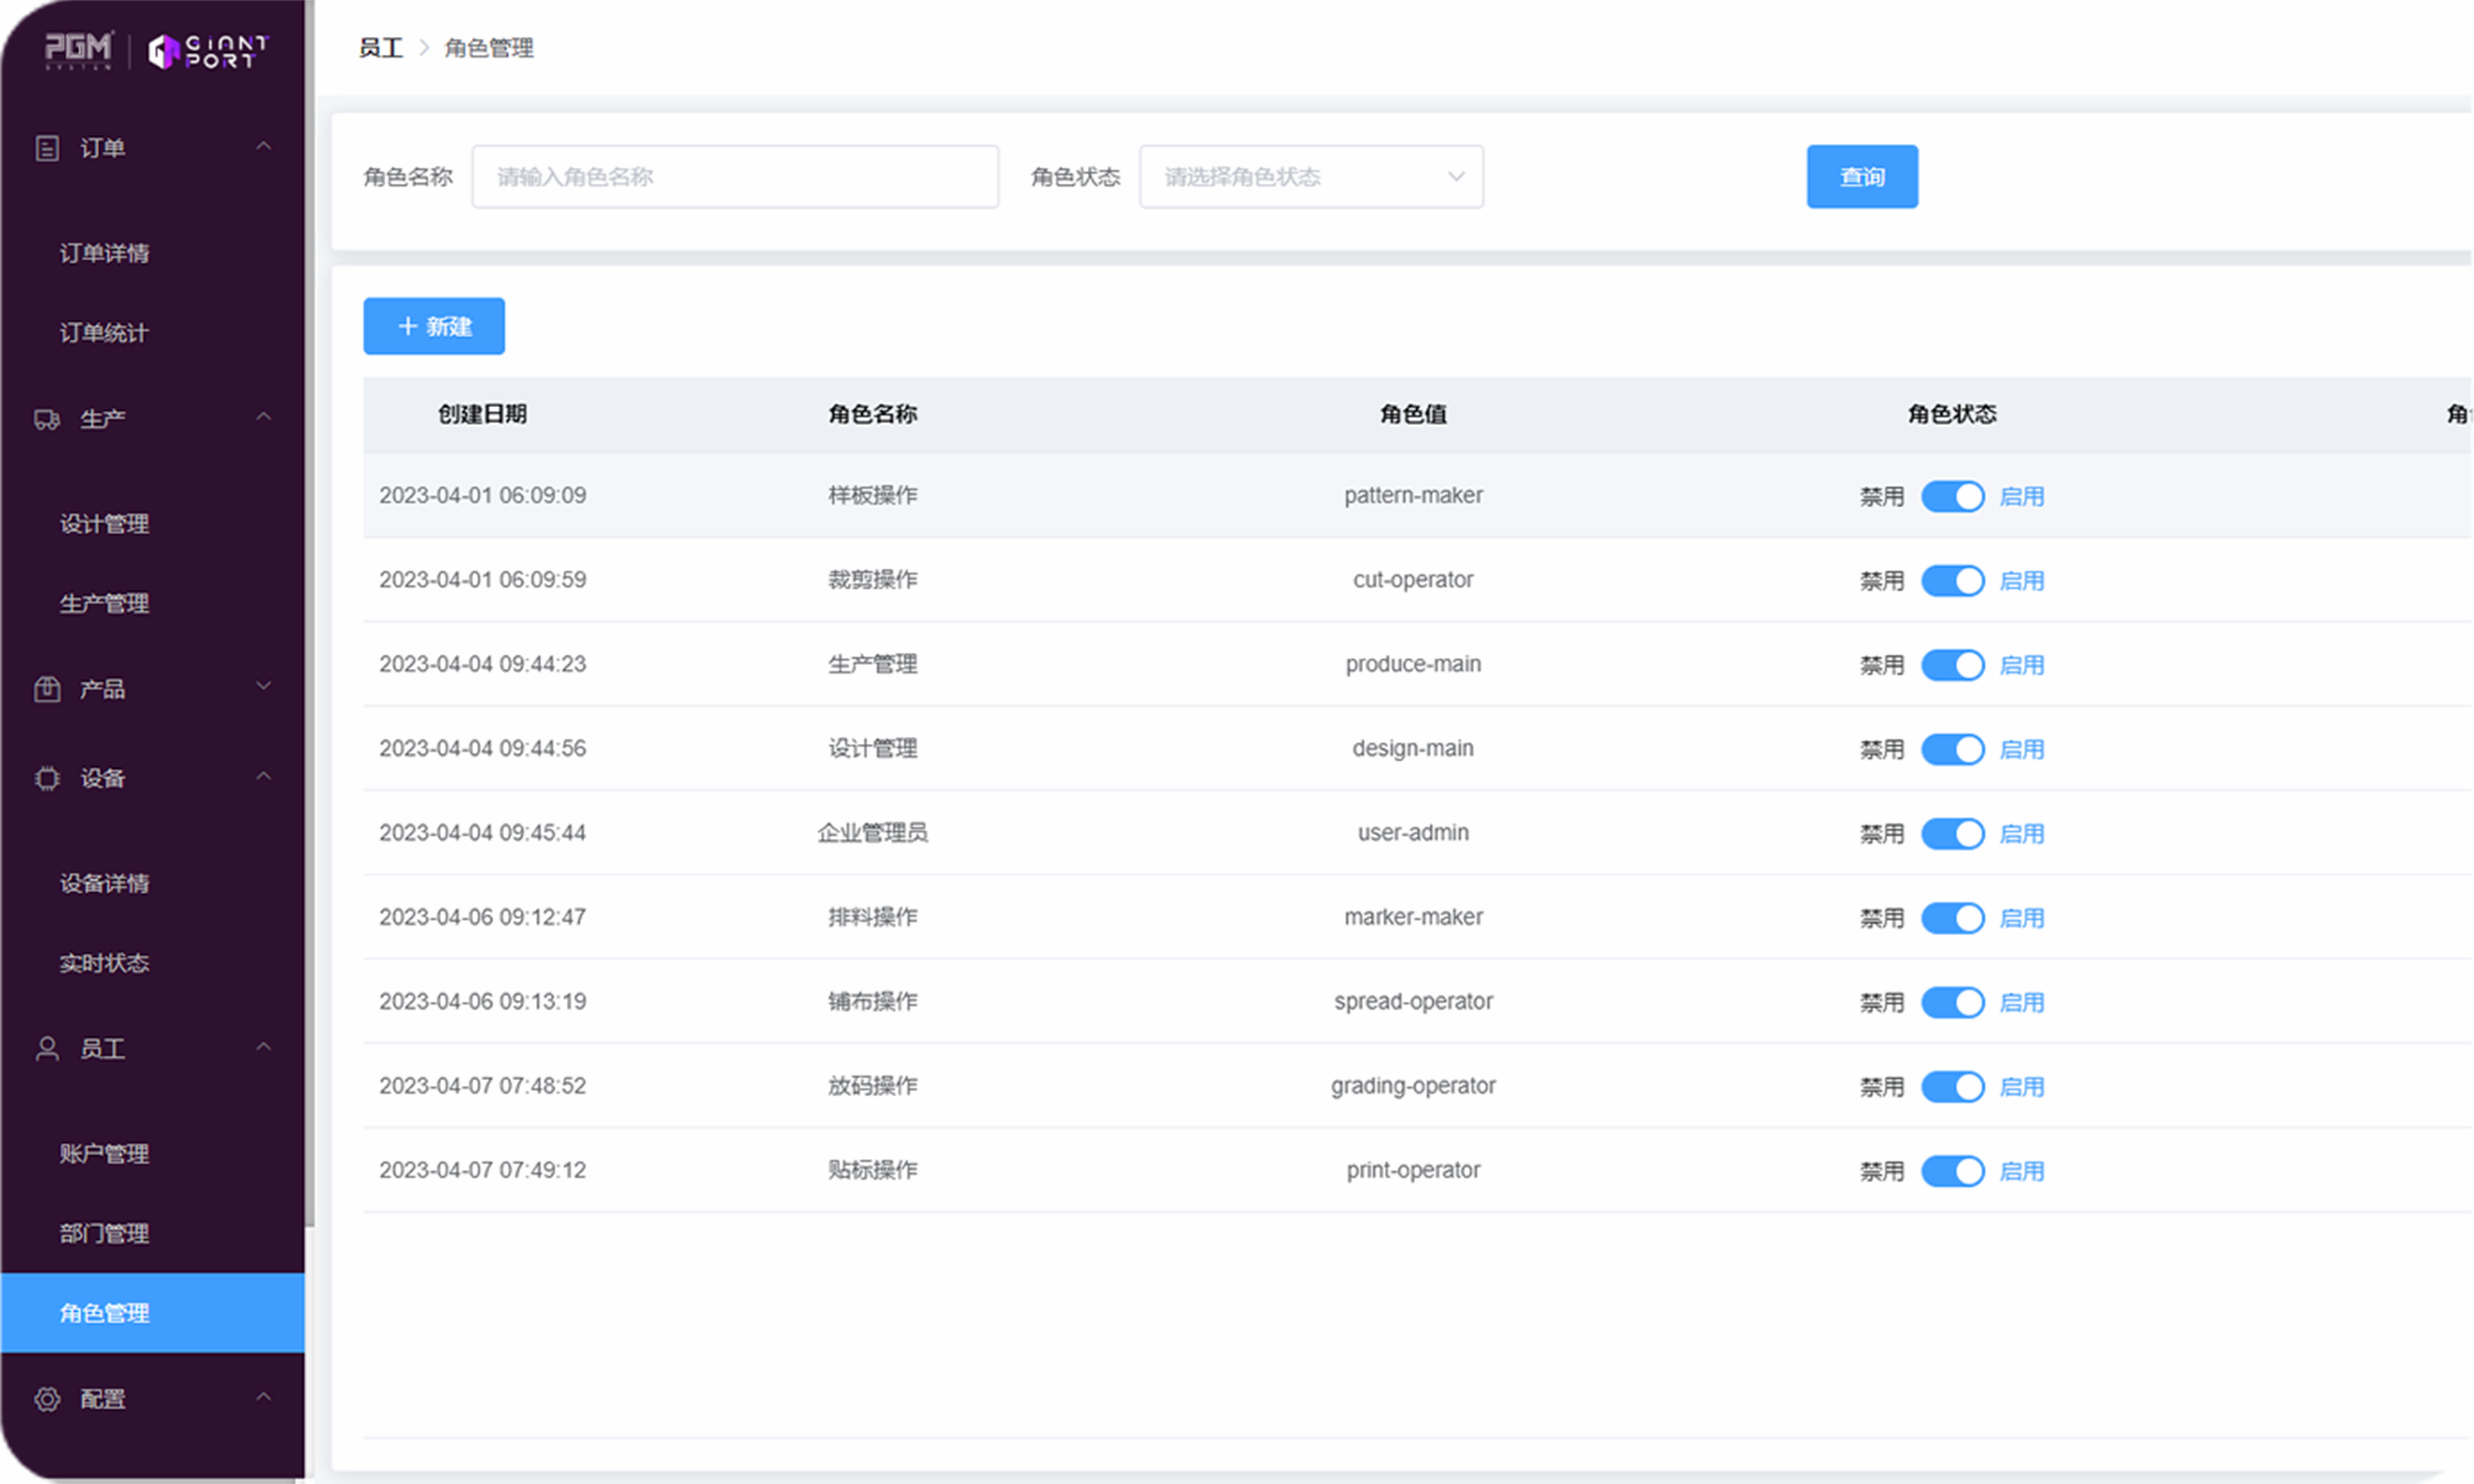2474x1484 pixels.
Task: Open 账户管理 in the sidebar
Action: click(104, 1154)
